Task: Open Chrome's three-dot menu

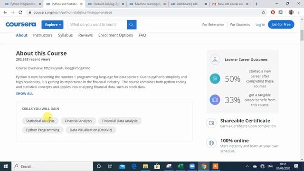Action: (x=299, y=12)
